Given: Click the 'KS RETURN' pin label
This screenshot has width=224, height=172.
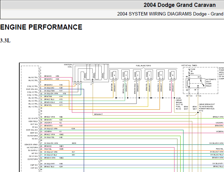Looking at the screenshot, I should (33, 136).
